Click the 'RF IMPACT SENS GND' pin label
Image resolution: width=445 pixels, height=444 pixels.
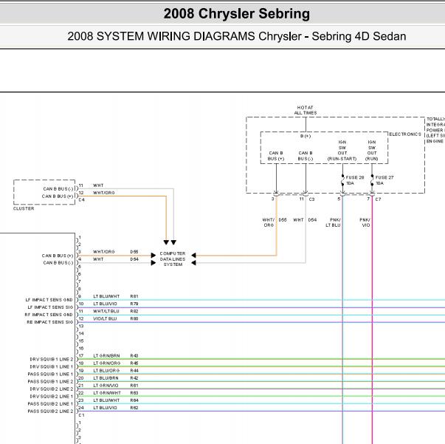(x=49, y=315)
